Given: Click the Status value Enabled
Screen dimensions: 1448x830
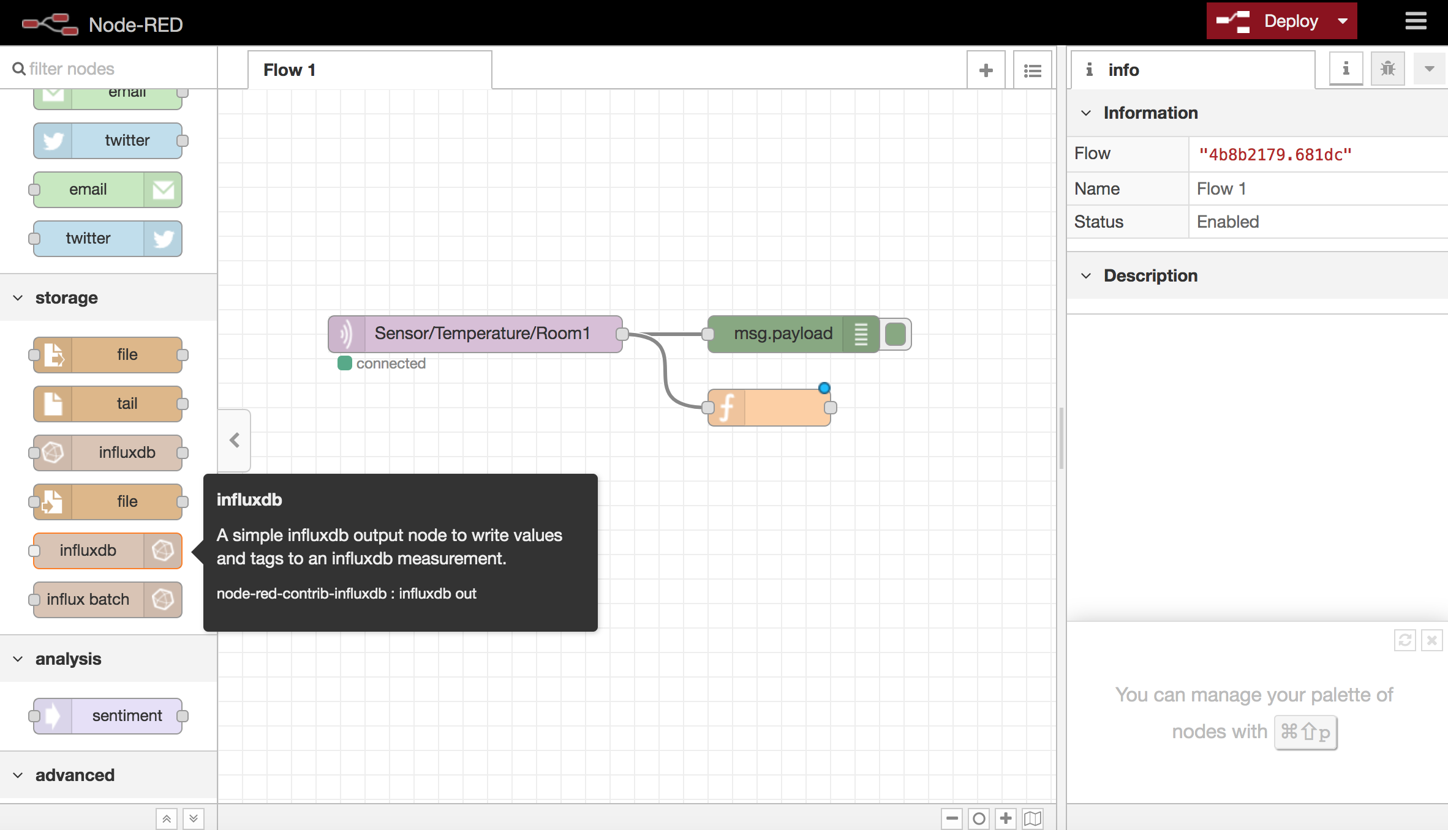Looking at the screenshot, I should (1228, 222).
